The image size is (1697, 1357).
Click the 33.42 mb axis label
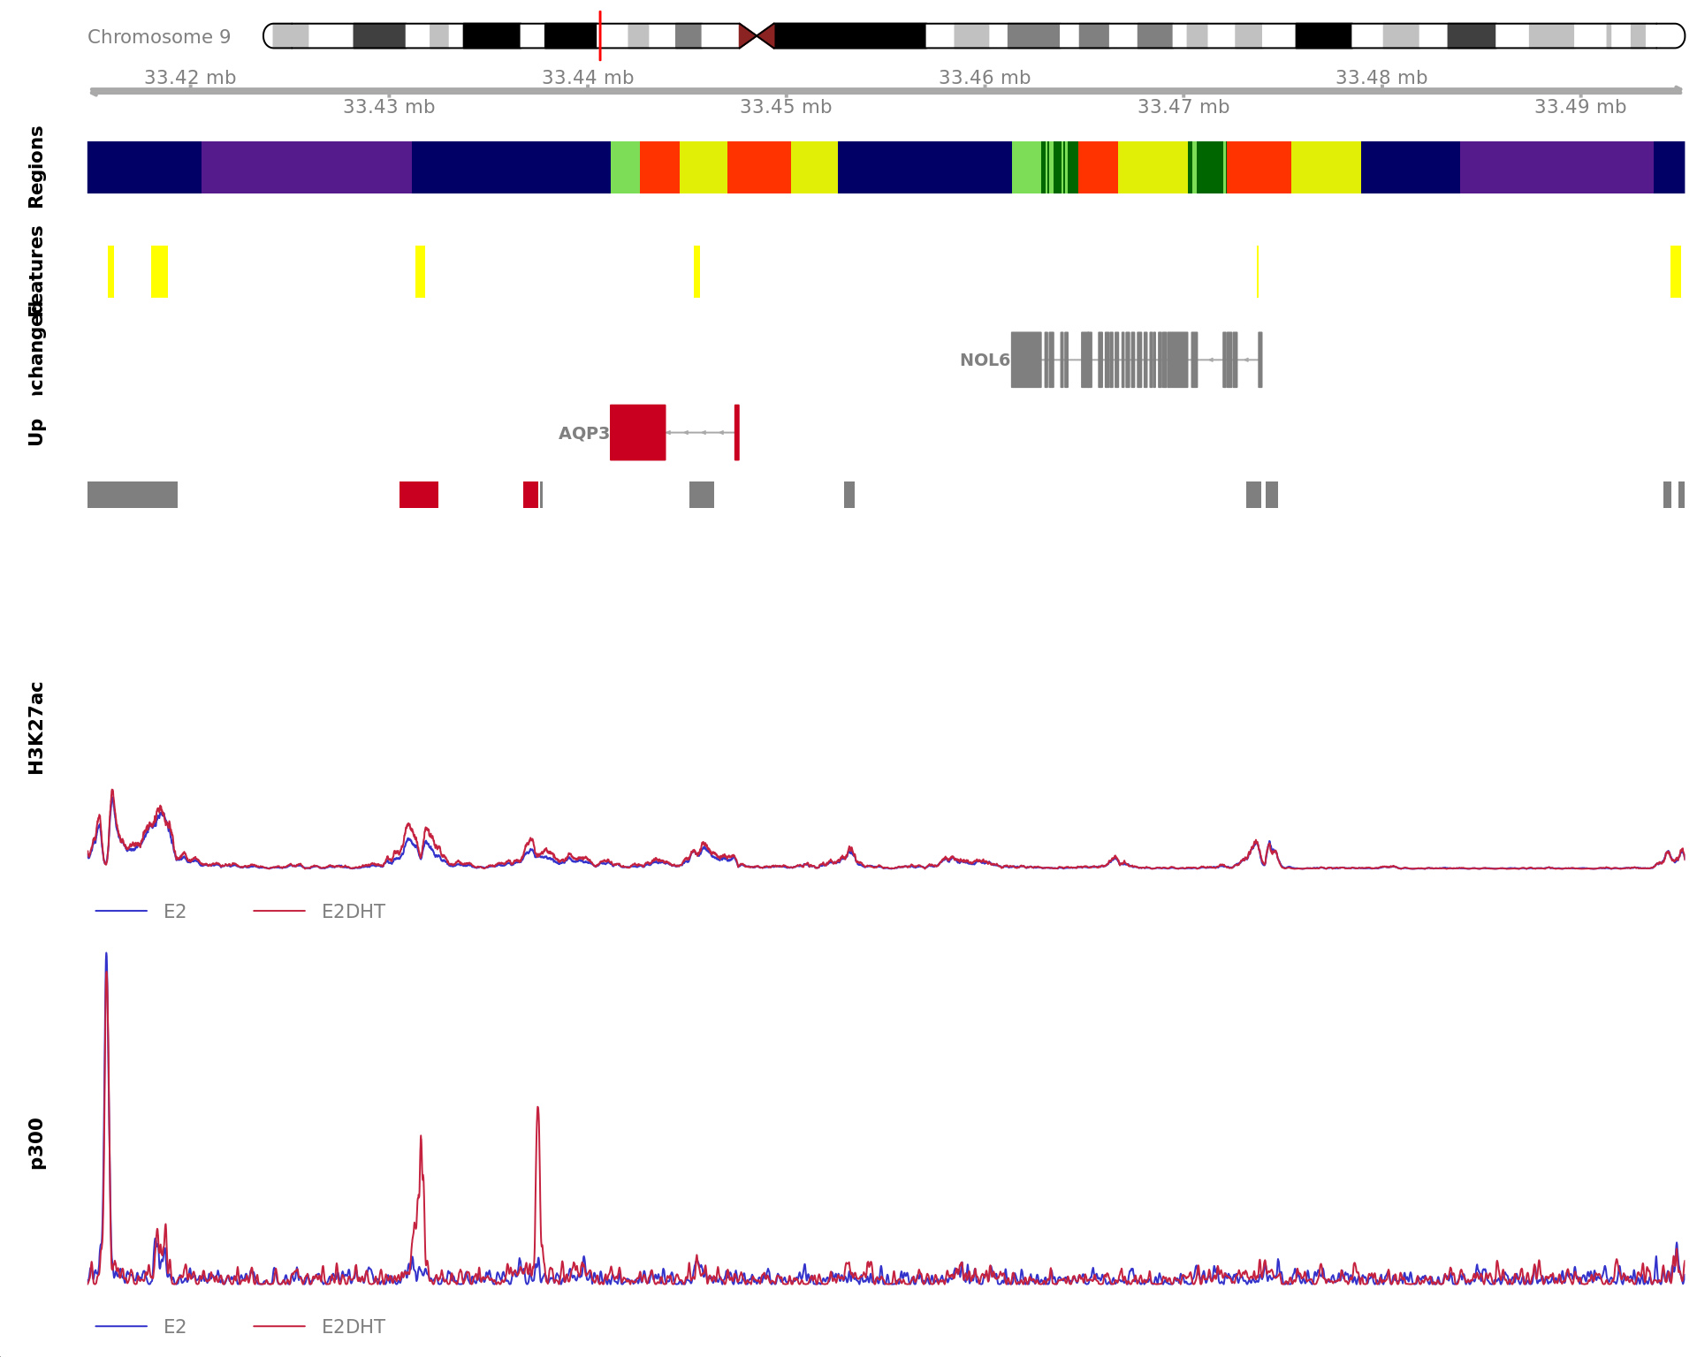[190, 78]
